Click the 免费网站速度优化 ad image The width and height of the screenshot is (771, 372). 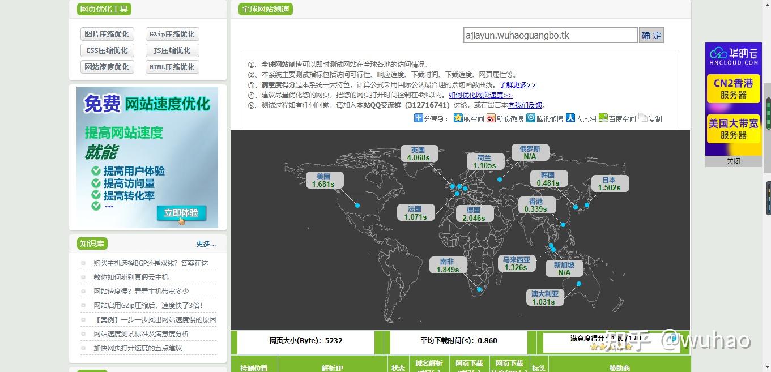tap(147, 157)
